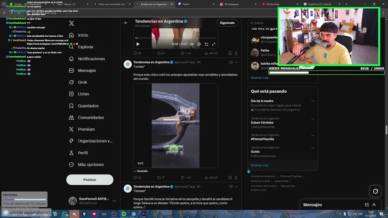Open Organizaciones verificadas in sidebar
The height and width of the screenshot is (218, 388).
(x=91, y=141)
